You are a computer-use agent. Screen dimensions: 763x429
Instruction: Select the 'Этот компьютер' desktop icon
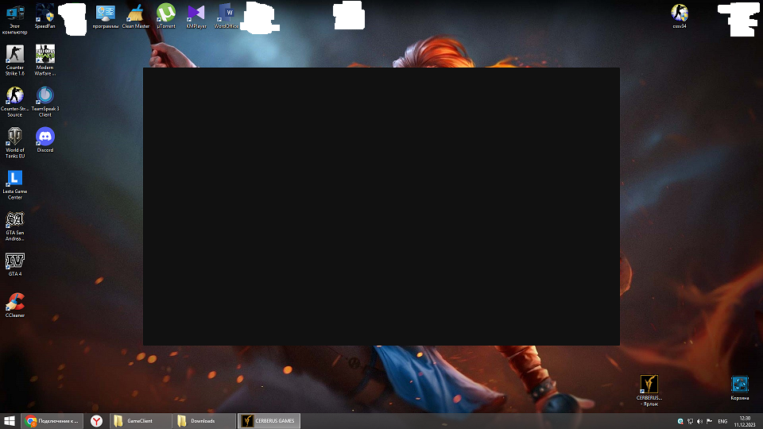14,19
